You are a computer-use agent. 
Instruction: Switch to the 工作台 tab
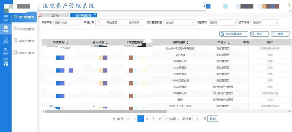pos(56,15)
